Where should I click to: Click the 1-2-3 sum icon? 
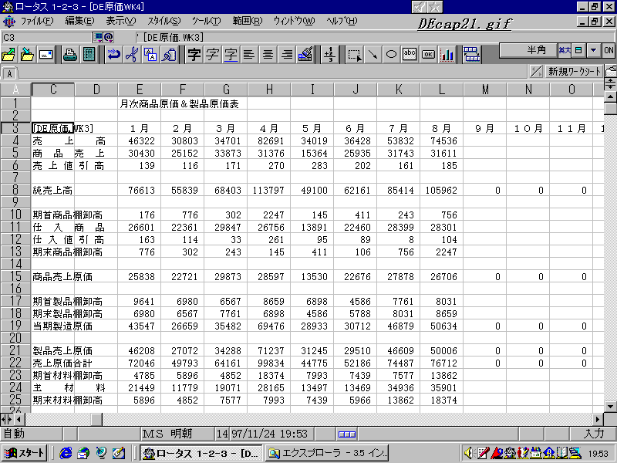point(329,54)
